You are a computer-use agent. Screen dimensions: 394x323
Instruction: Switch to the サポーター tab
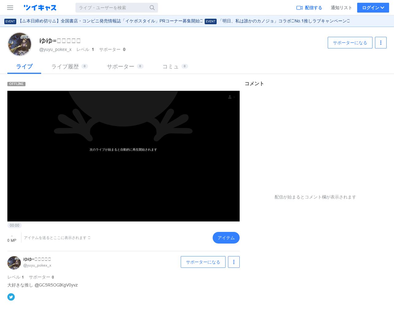pos(125,67)
